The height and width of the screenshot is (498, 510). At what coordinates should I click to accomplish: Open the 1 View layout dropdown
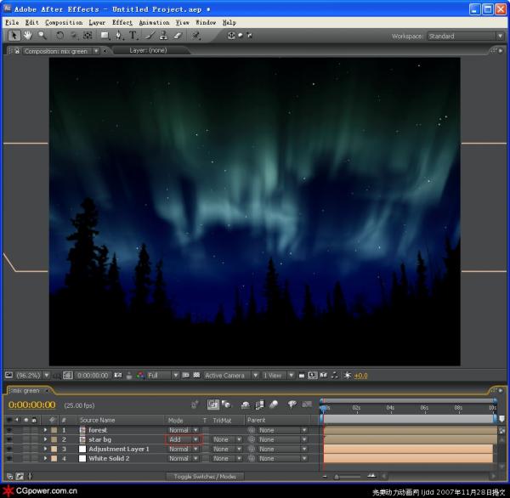[278, 376]
